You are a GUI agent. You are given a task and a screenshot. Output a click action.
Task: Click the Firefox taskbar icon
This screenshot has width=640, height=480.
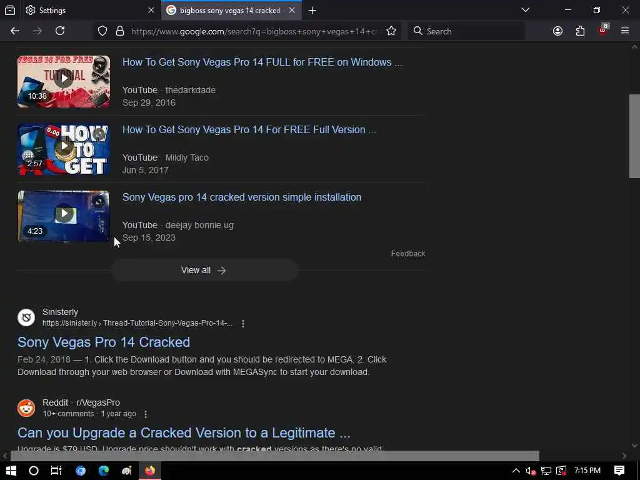[x=150, y=471]
